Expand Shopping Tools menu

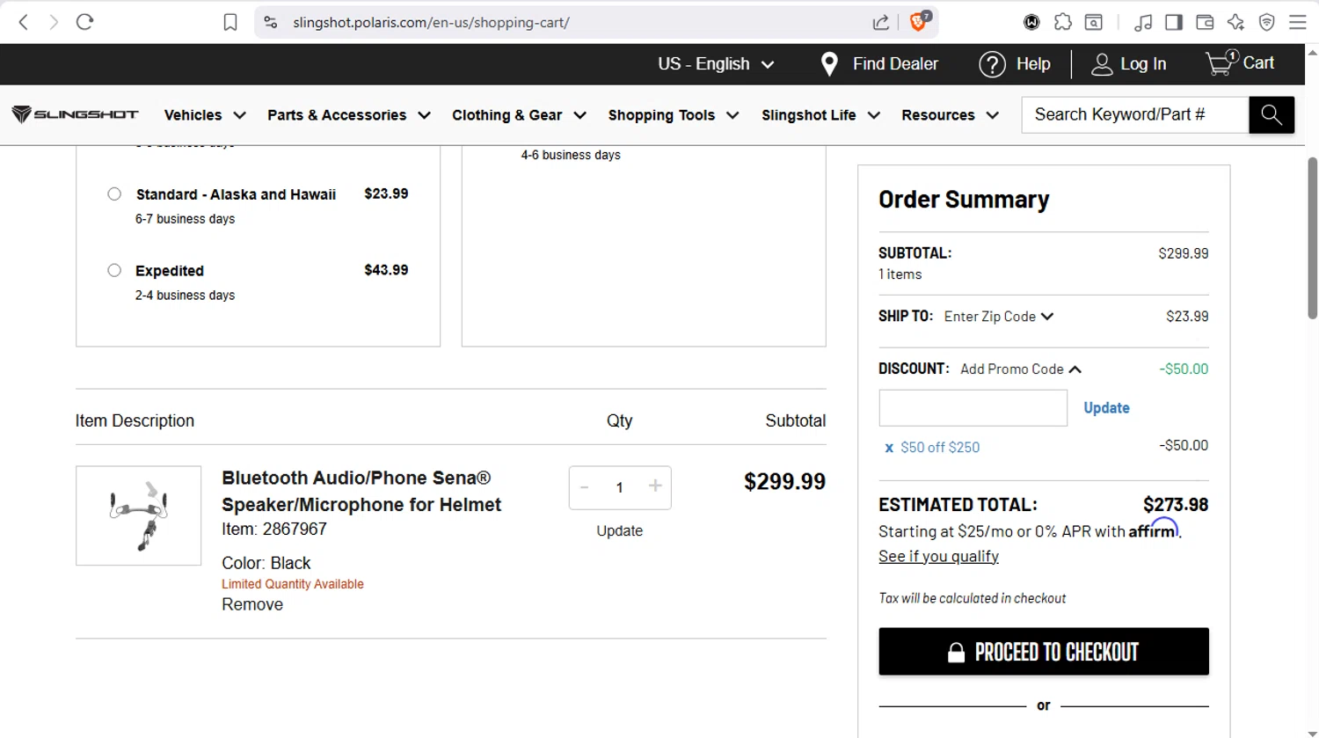pos(674,114)
